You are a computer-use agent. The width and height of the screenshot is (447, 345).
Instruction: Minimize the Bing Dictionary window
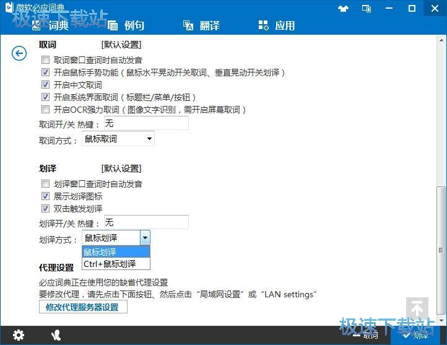click(389, 9)
